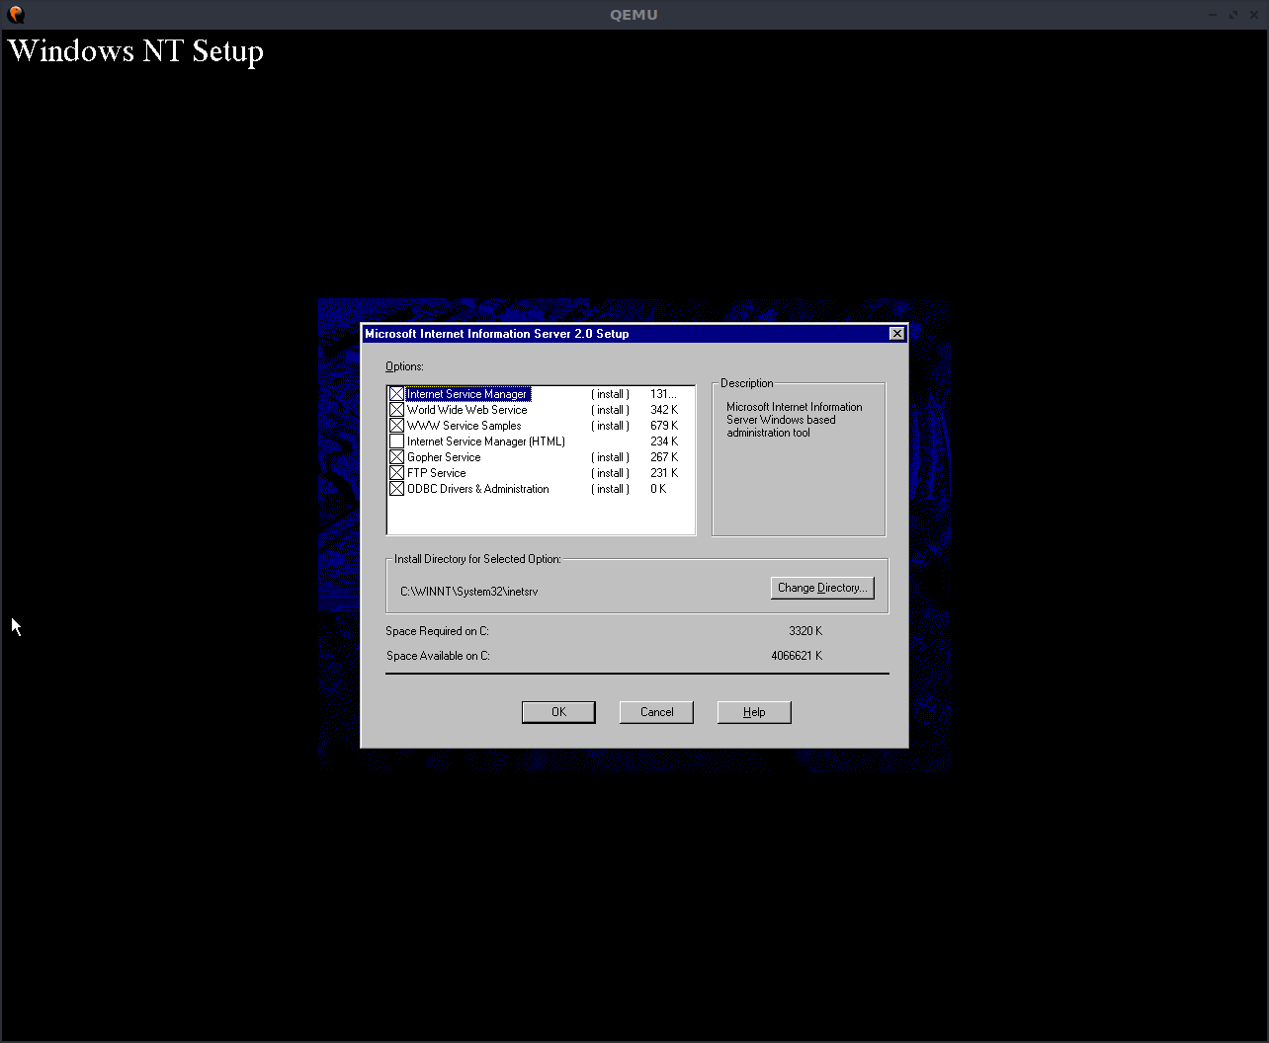Screen dimensions: 1269x1043
Task: Uncheck the World Wide Web Service checkbox
Action: tap(396, 410)
